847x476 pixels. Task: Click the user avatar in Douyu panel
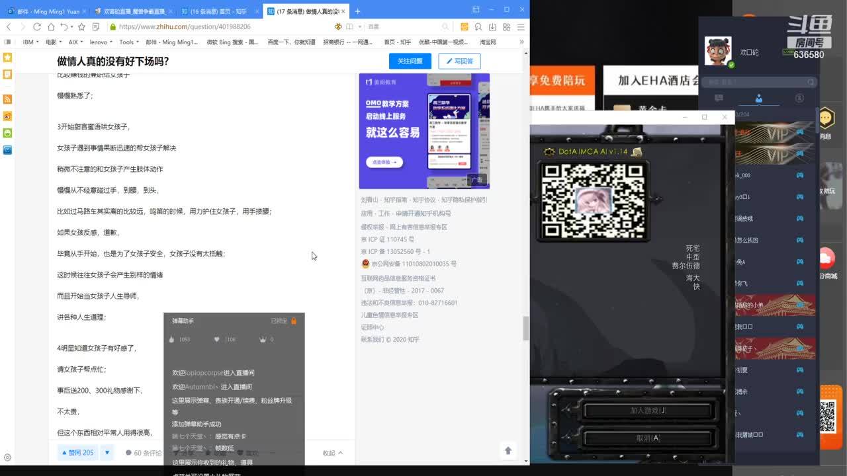[x=718, y=51]
